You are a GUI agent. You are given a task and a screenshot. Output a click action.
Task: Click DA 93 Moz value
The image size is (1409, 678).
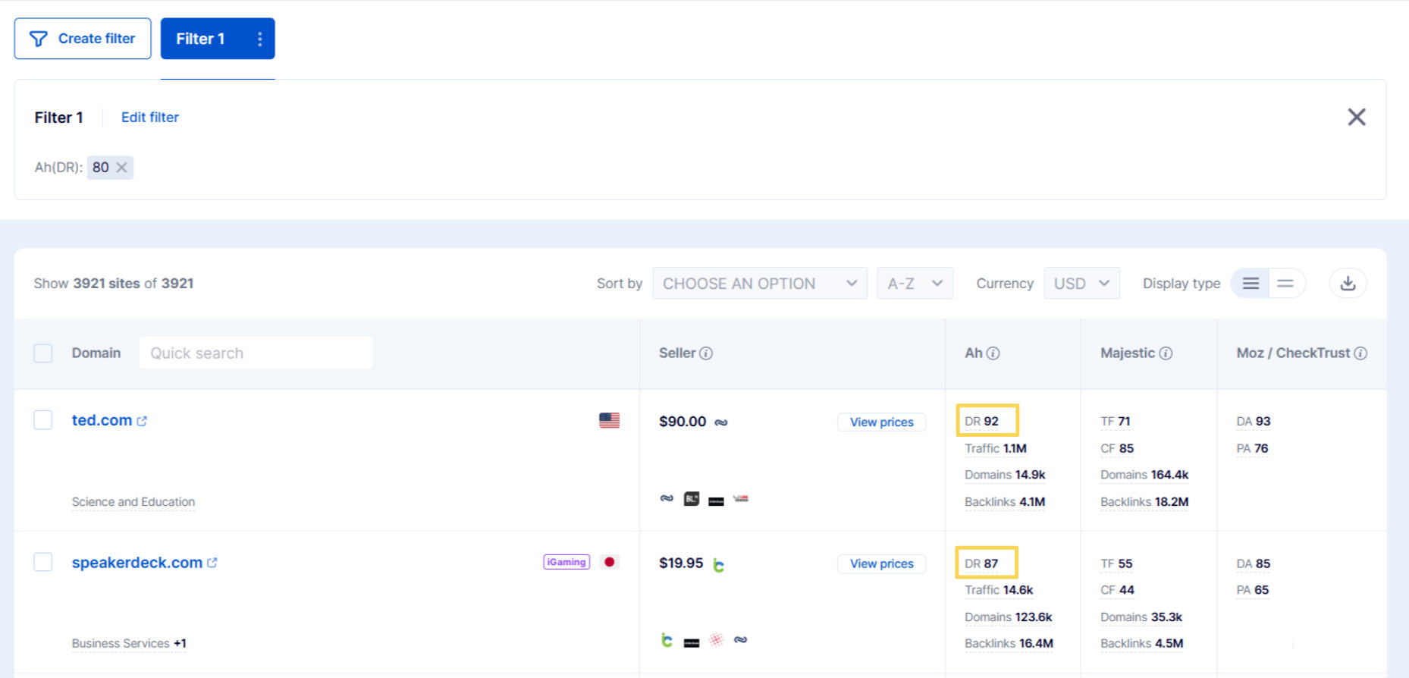(1254, 422)
